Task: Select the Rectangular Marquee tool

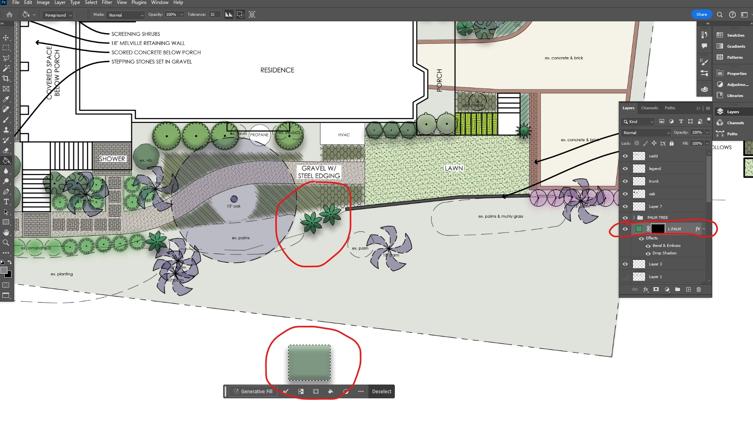Action: pos(6,48)
